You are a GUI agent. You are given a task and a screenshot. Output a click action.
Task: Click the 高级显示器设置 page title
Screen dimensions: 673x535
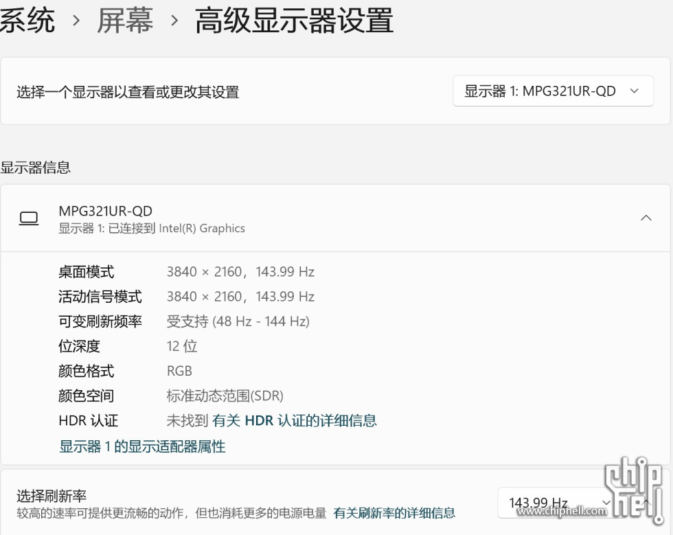pos(294,21)
